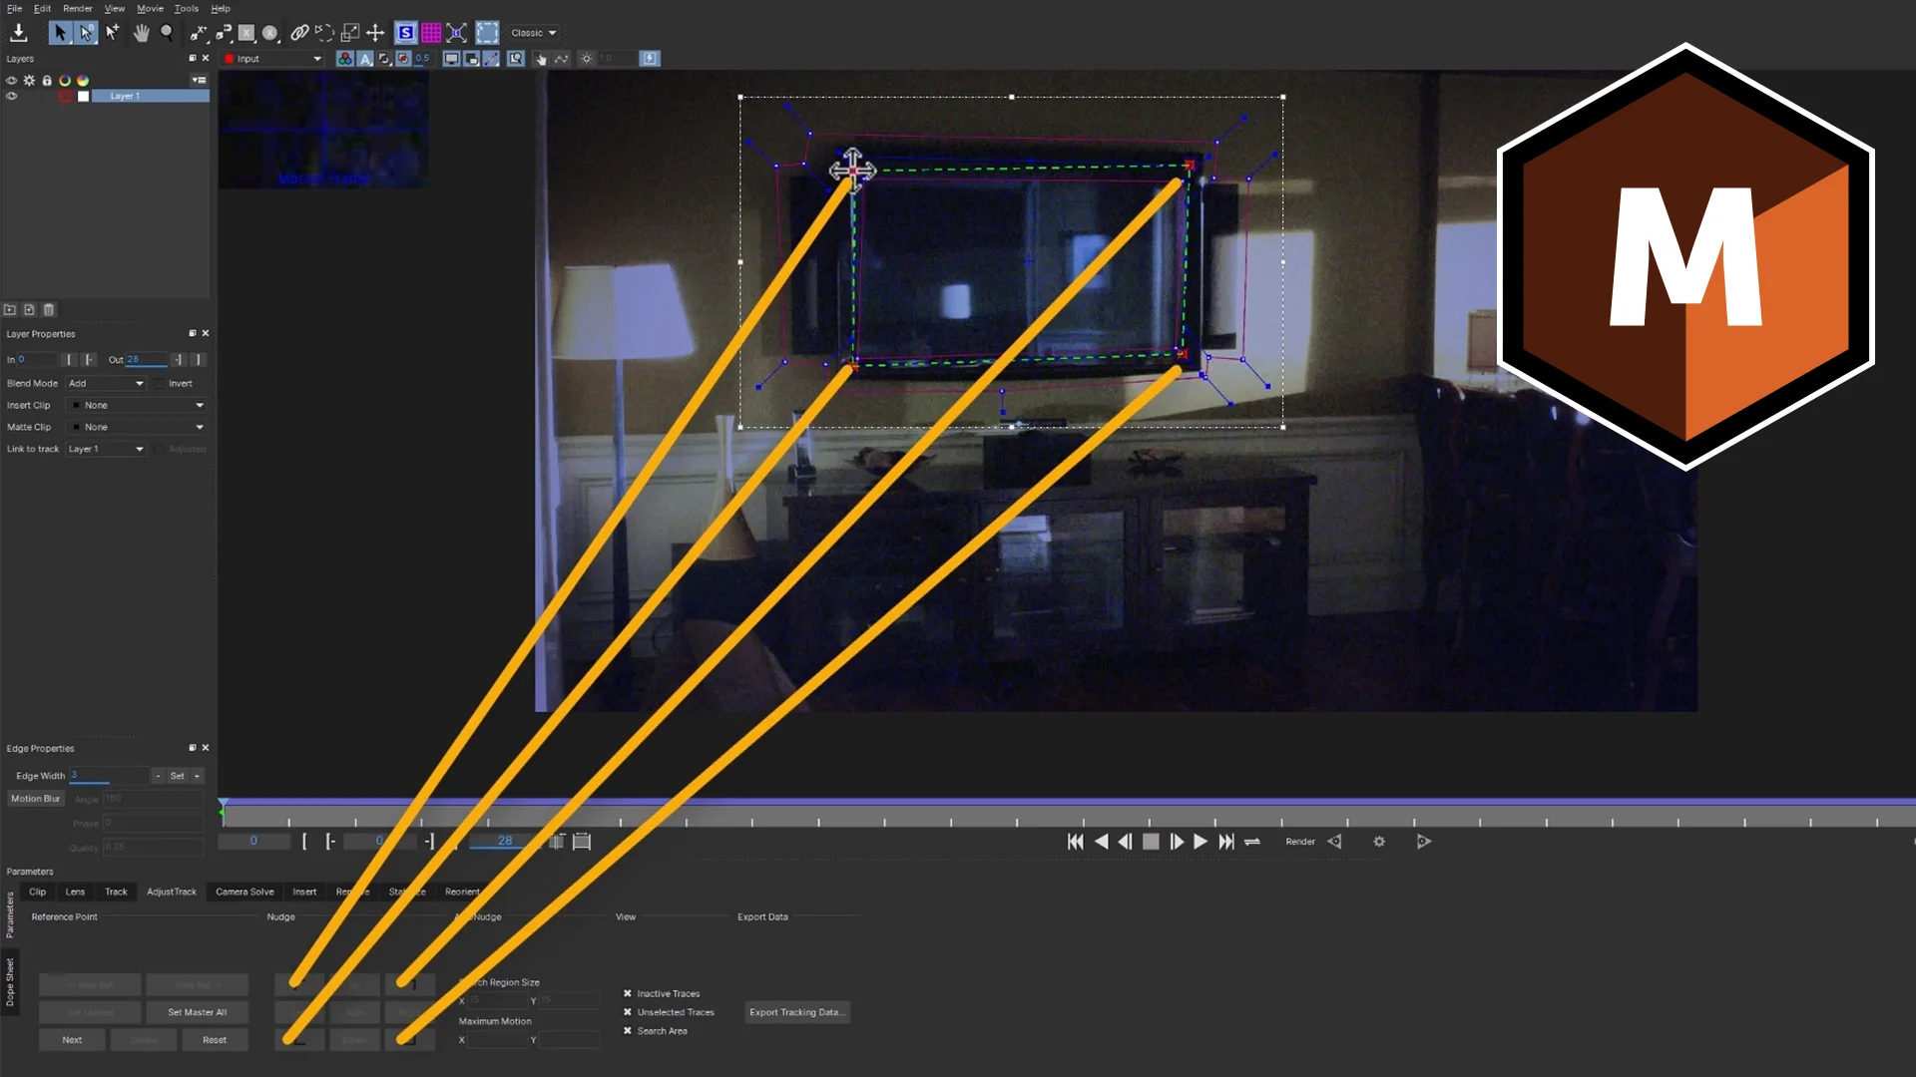
Task: Toggle RGB channels view icon
Action: click(344, 59)
